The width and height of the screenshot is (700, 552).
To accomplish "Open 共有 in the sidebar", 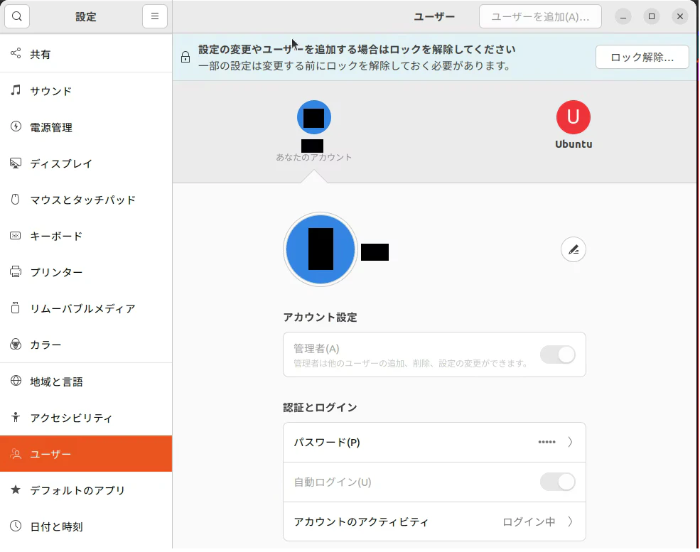I will [x=86, y=54].
